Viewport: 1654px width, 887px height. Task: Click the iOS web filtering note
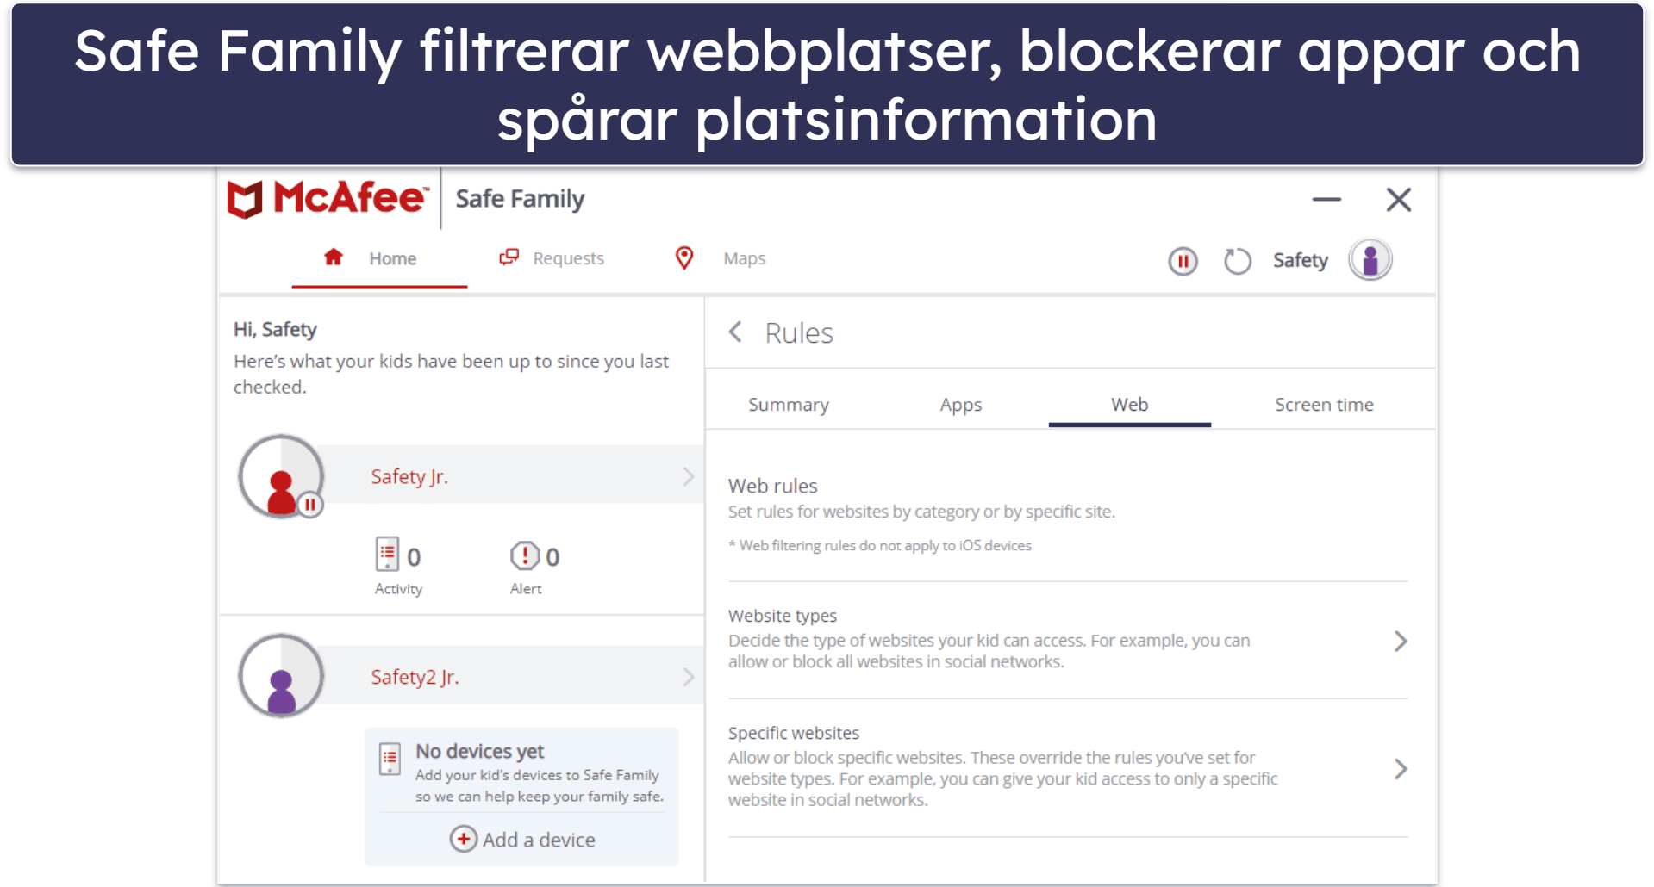click(x=880, y=545)
